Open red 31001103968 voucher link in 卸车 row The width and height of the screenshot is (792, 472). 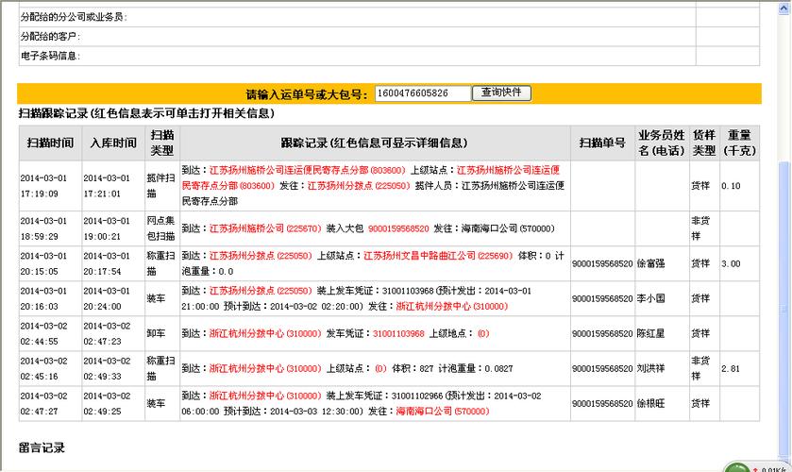point(398,333)
